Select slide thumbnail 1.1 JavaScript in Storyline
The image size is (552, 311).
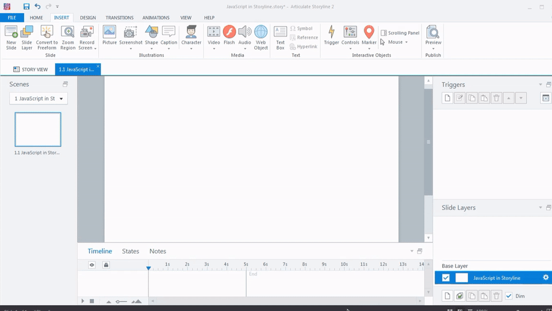[38, 130]
